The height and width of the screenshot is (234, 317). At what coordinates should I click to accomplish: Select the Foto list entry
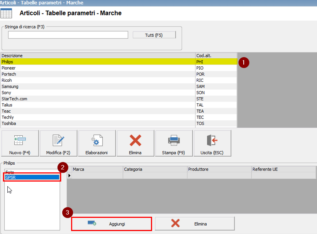pos(32,172)
